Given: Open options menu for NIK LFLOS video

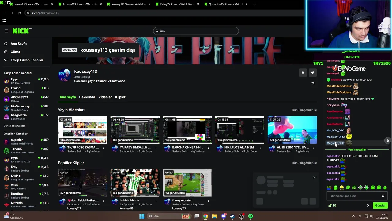Looking at the screenshot, I should pos(261,148).
